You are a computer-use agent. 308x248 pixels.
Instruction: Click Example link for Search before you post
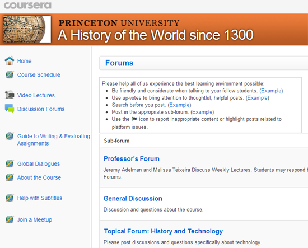coord(179,105)
